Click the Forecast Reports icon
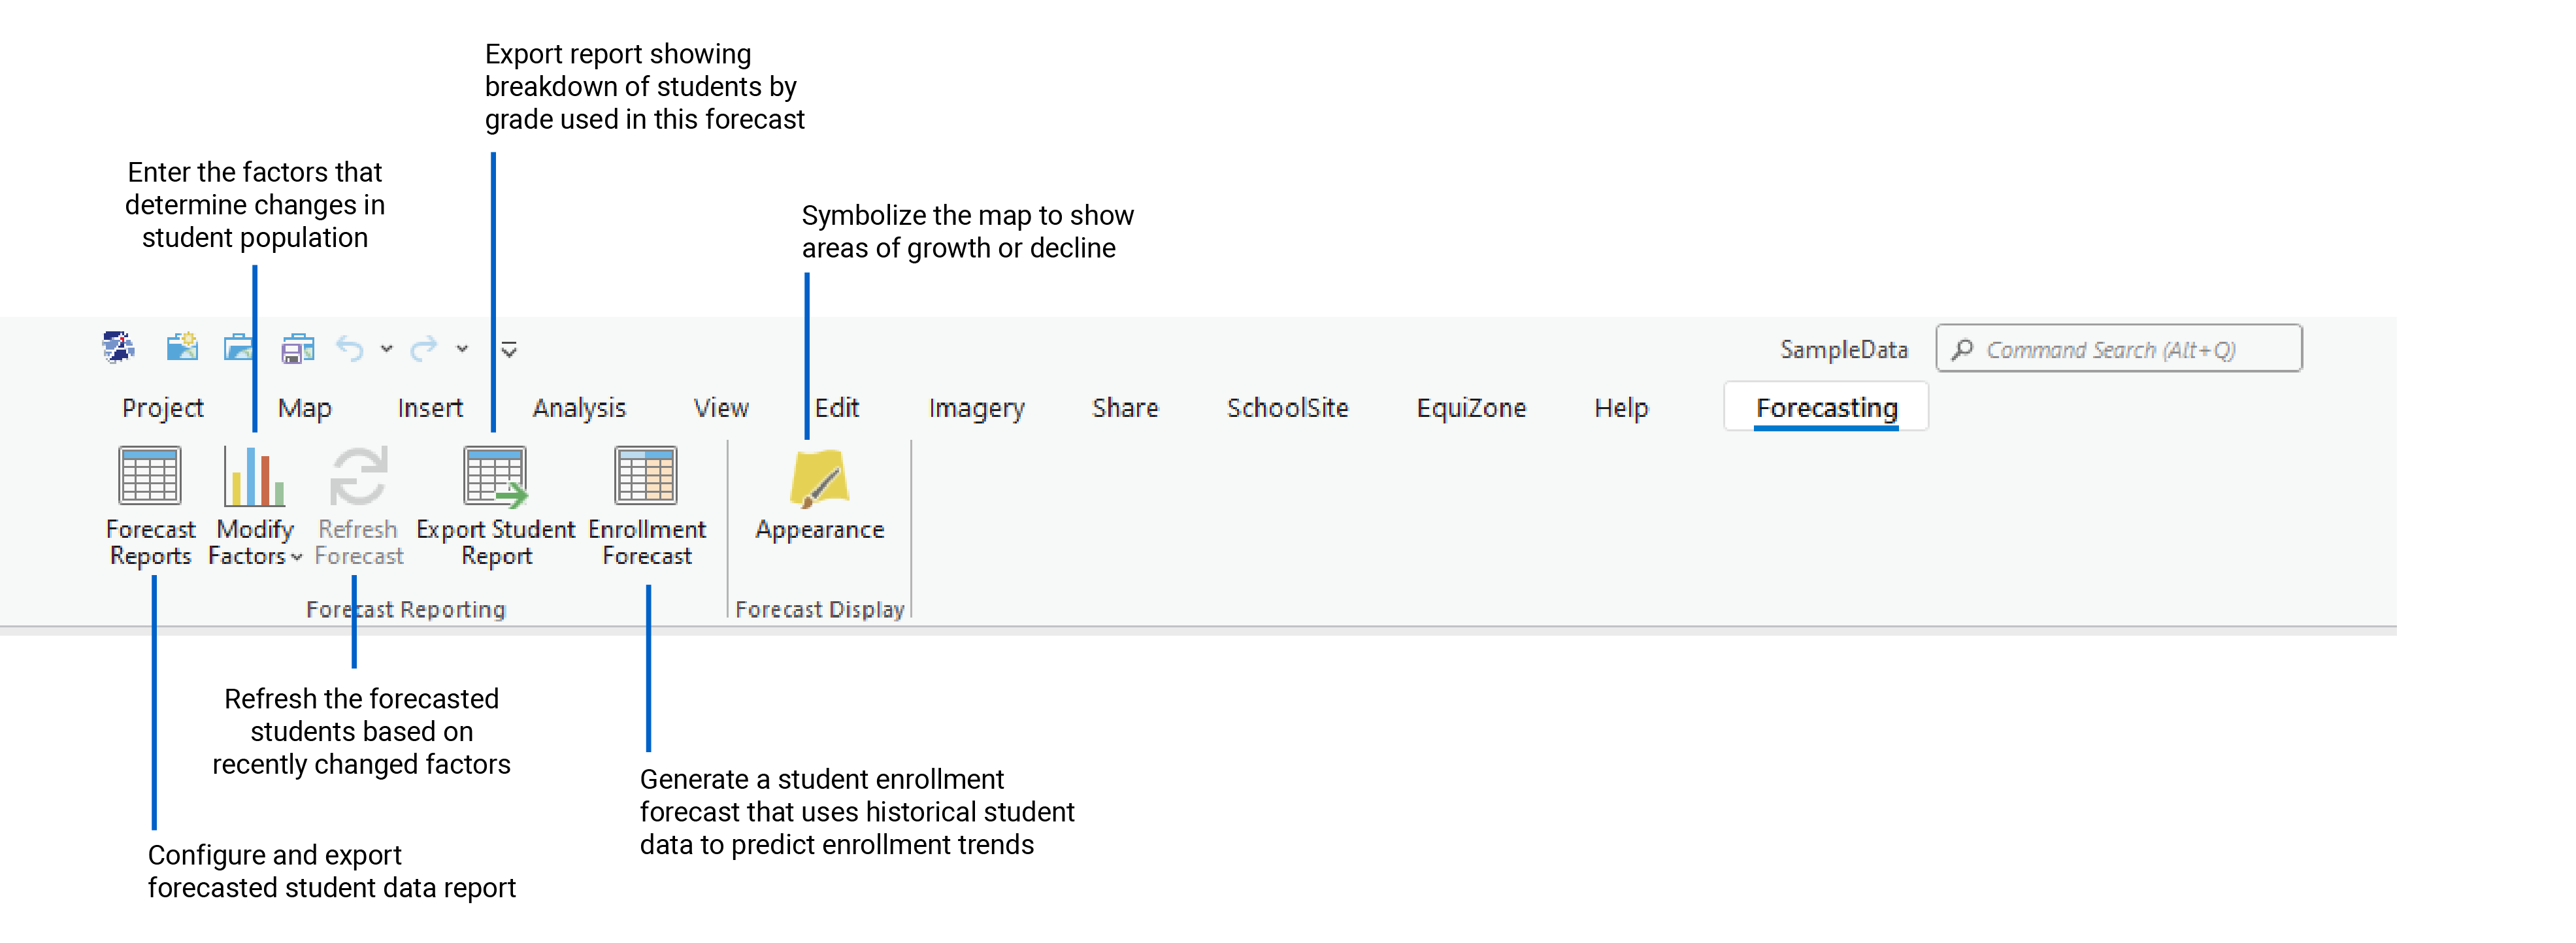Screen dimensions: 2576x943 click(x=150, y=476)
